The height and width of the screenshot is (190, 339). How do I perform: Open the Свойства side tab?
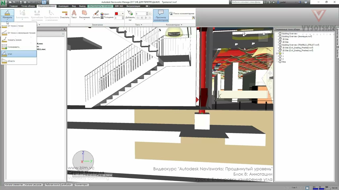click(337, 53)
